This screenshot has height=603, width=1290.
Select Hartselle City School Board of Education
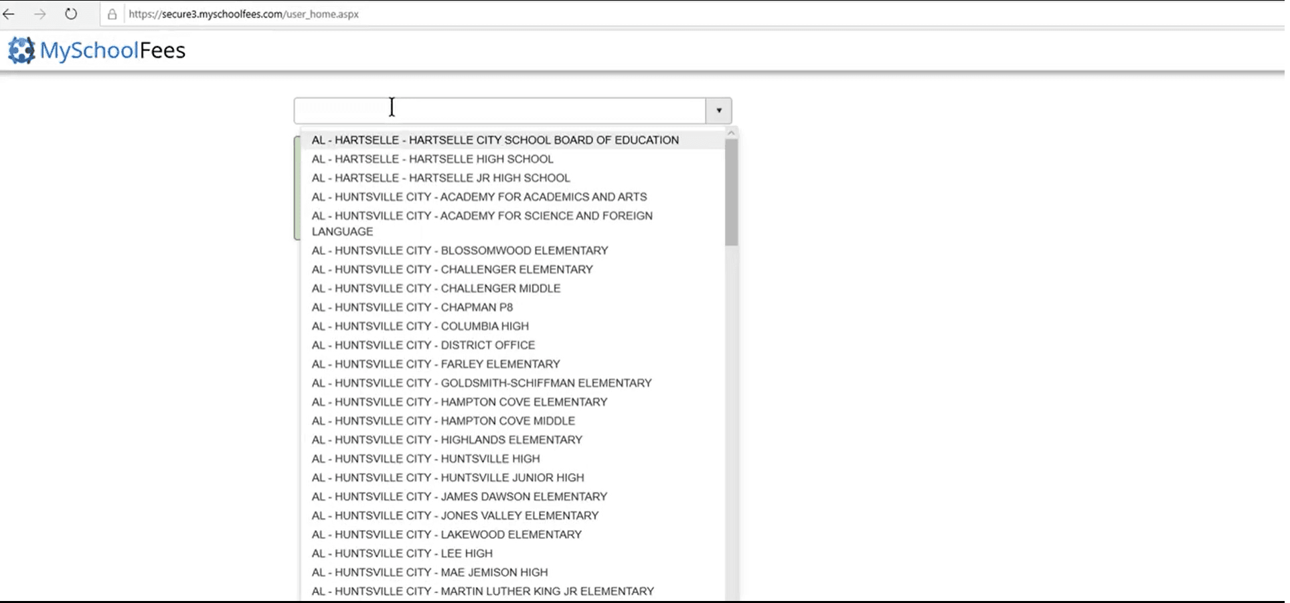pos(513,140)
